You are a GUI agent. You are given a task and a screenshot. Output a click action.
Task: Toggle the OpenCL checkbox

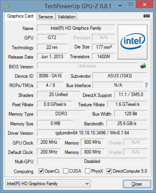[41, 171]
